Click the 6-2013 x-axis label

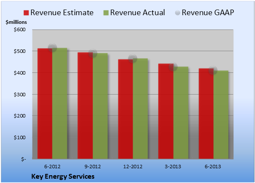pos(213,167)
